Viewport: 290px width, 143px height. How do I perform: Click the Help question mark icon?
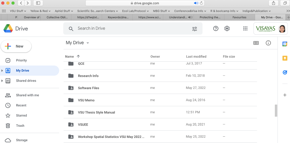point(216,29)
